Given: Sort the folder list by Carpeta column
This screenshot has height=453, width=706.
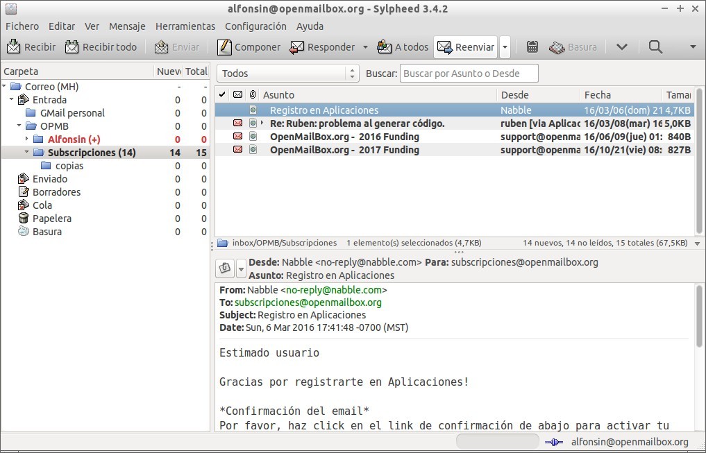Looking at the screenshot, I should (x=78, y=71).
